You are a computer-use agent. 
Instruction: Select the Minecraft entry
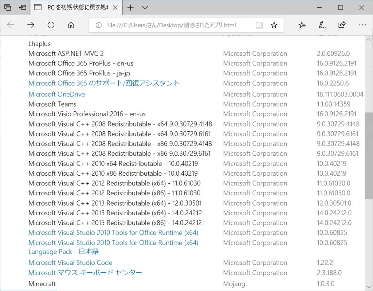tap(42, 284)
